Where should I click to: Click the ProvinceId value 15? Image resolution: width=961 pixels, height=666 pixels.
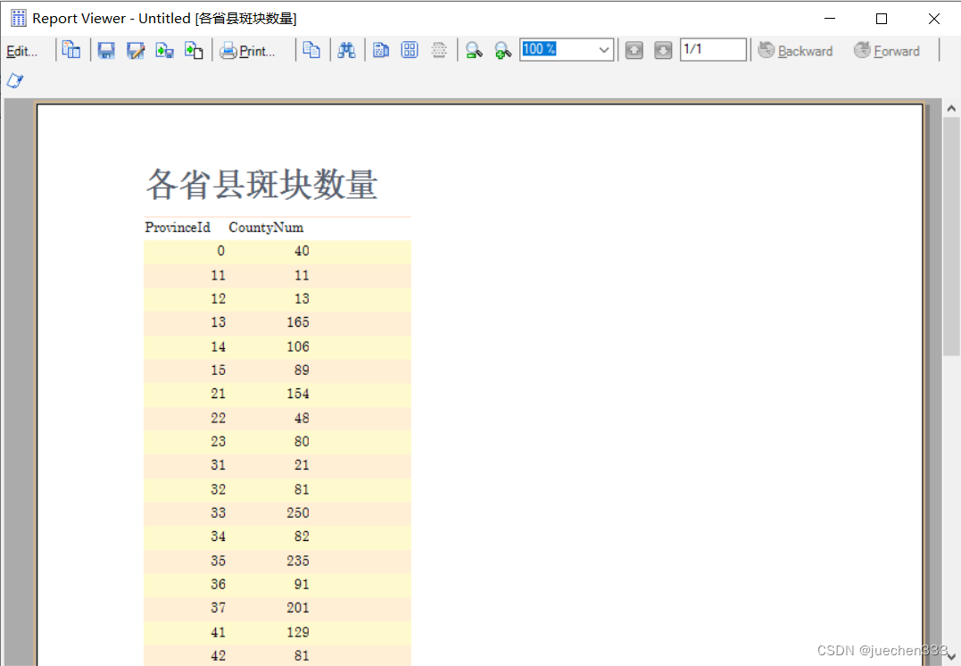[219, 370]
